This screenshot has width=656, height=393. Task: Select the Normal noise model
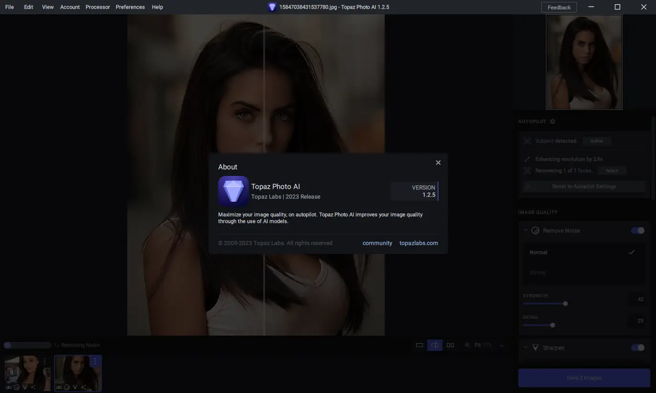tap(584, 252)
